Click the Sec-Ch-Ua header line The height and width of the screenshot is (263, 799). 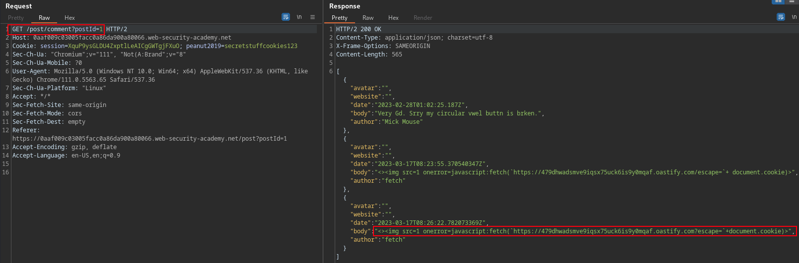(99, 54)
